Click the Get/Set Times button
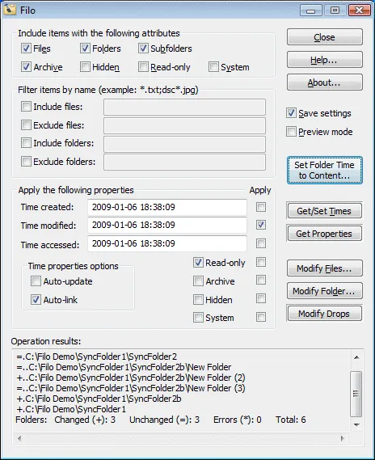Image resolution: width=375 pixels, height=460 pixels. (325, 211)
